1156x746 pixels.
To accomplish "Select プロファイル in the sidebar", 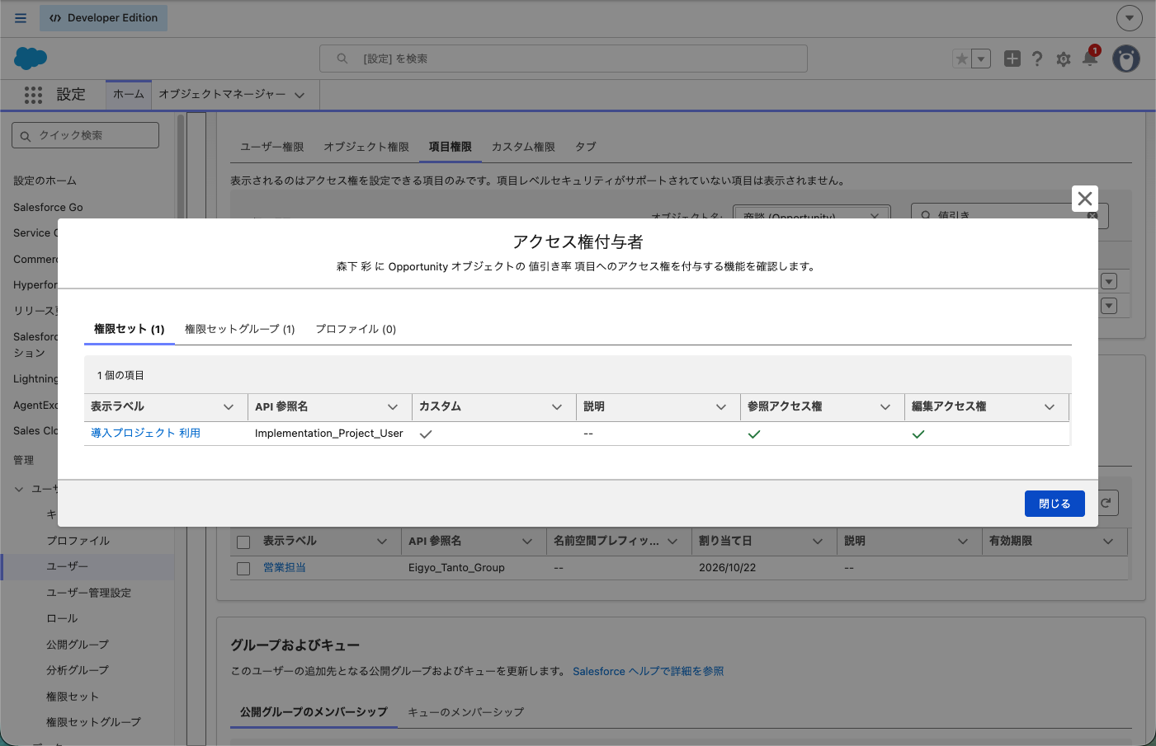I will click(x=78, y=541).
